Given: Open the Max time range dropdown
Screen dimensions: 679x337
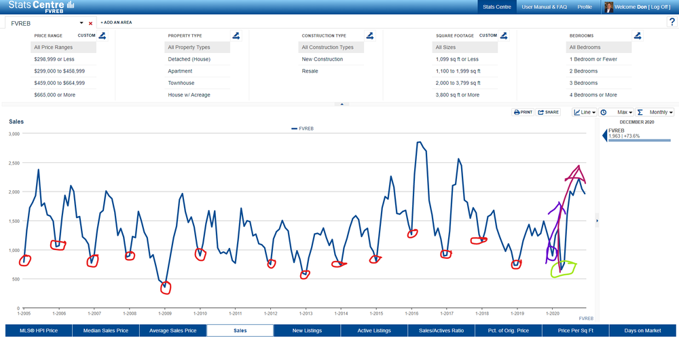Looking at the screenshot, I should tap(617, 112).
